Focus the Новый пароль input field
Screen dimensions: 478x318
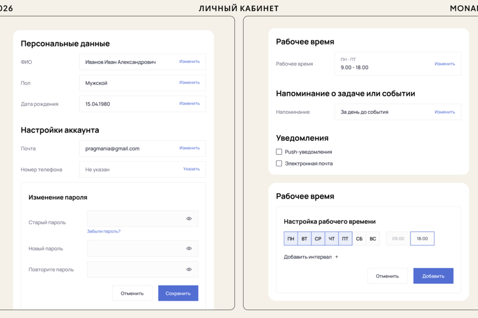142,249
